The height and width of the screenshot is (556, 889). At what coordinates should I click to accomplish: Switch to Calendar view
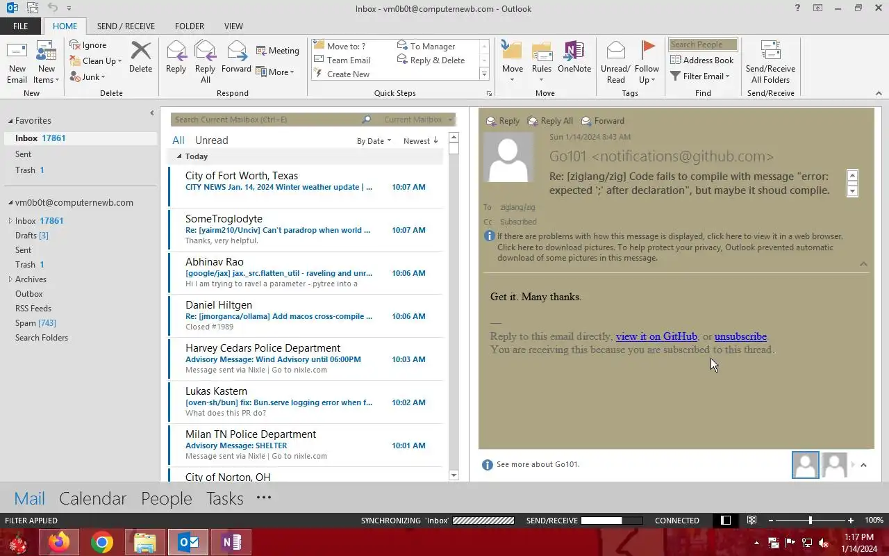(x=92, y=499)
